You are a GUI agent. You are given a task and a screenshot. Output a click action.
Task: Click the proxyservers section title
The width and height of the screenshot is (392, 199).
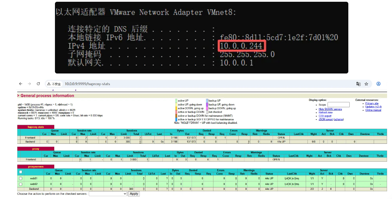[x=36, y=167]
